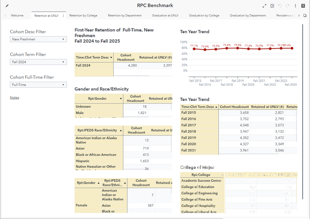Click the redo arrow icon
The image size is (310, 219).
[x=288, y=6]
